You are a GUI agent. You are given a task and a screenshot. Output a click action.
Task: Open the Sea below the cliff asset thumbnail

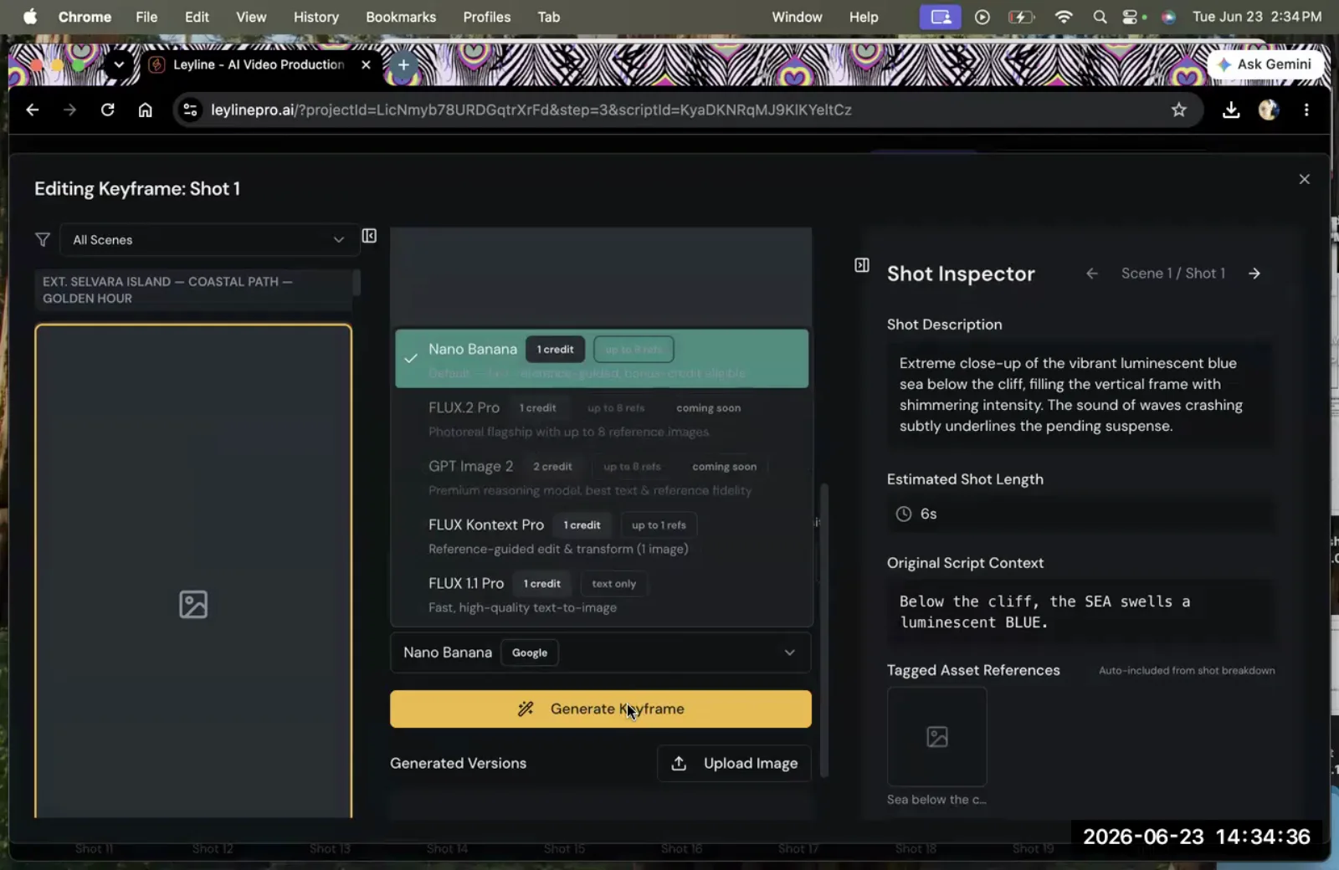pyautogui.click(x=937, y=737)
